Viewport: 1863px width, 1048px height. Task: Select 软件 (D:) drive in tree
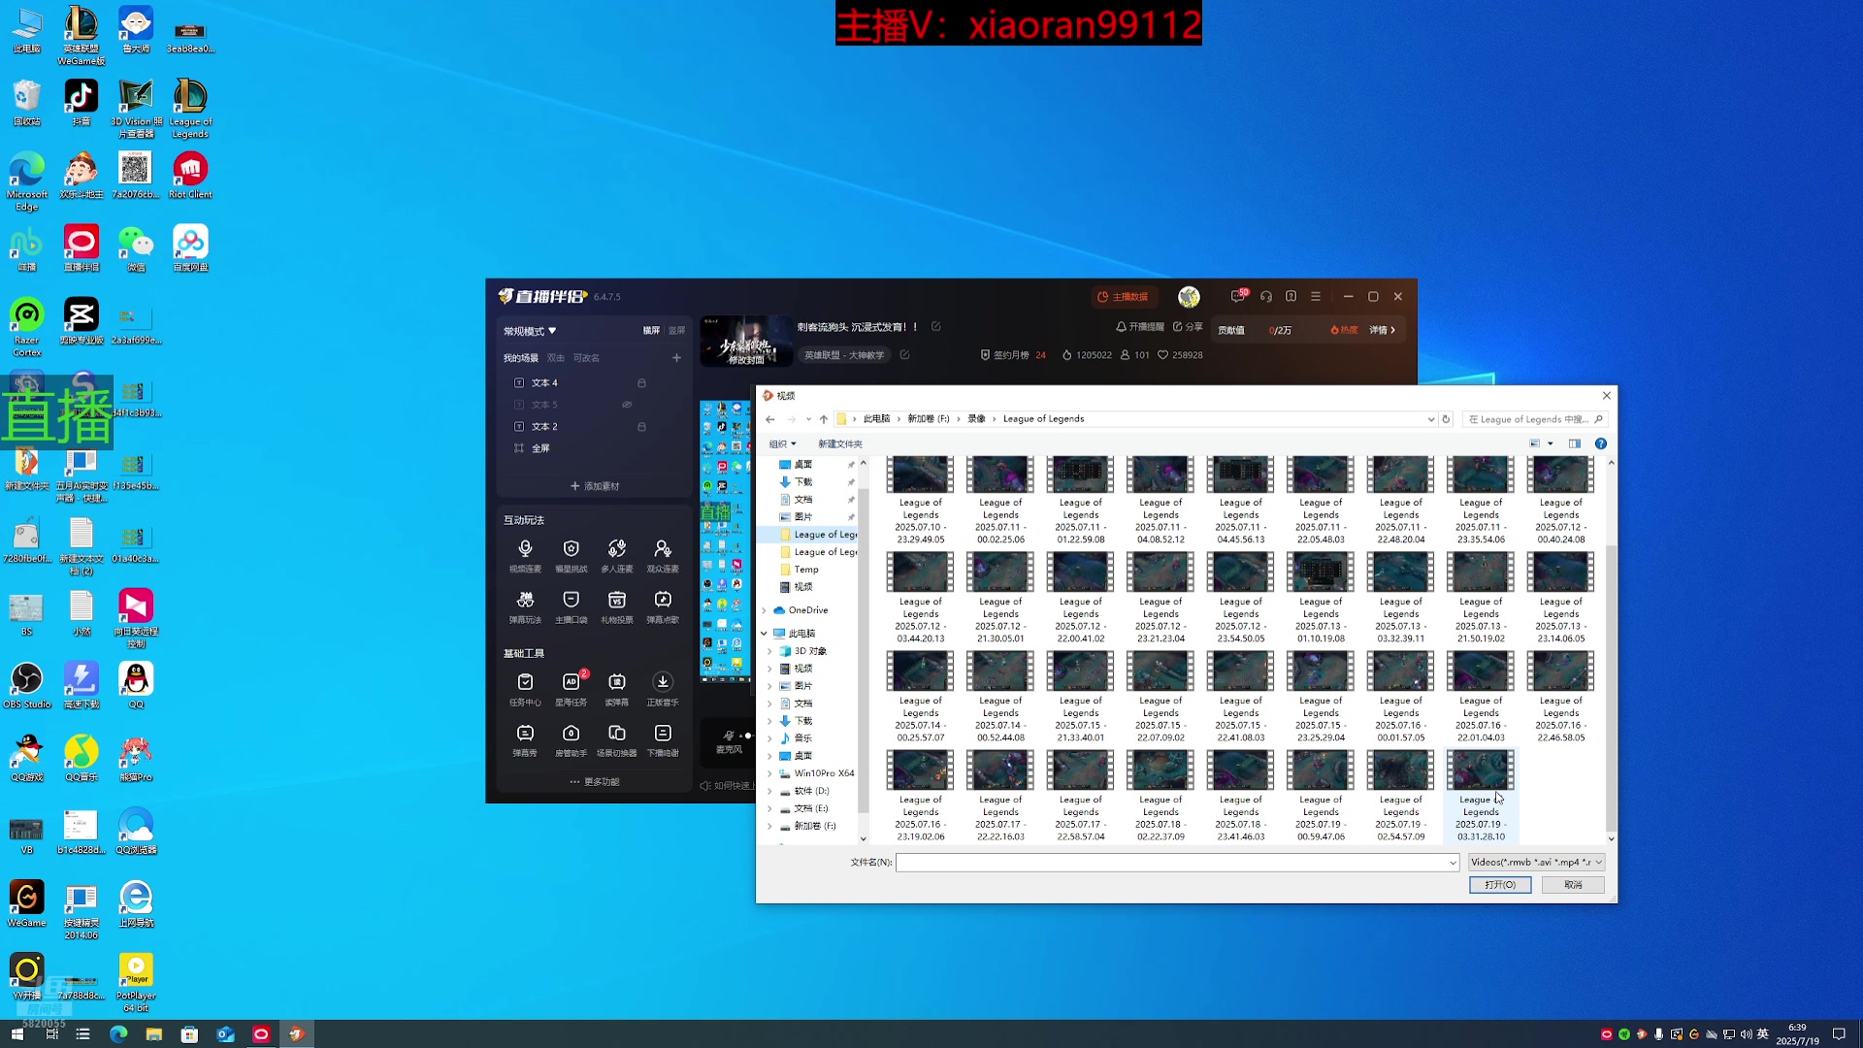tap(811, 791)
